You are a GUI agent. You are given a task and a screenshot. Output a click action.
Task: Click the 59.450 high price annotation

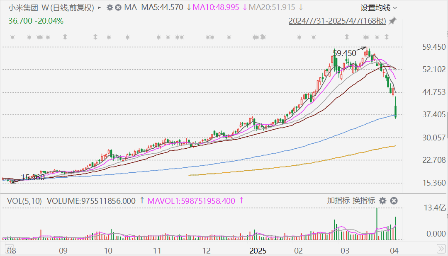pyautogui.click(x=344, y=53)
